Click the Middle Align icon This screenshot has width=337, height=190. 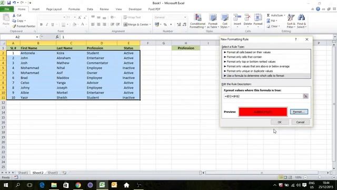98,17
